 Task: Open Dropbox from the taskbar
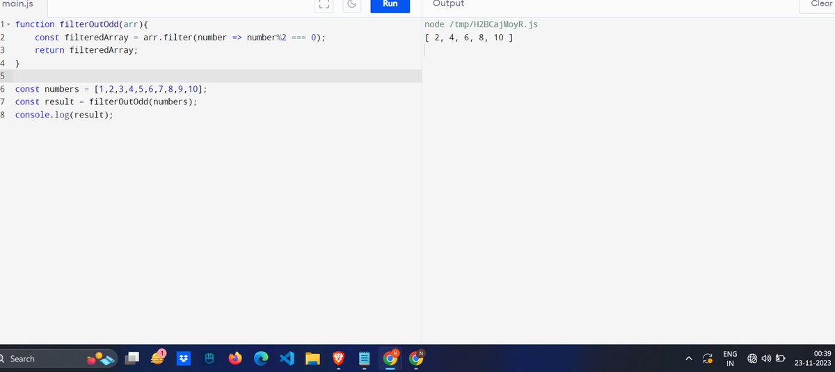point(184,359)
